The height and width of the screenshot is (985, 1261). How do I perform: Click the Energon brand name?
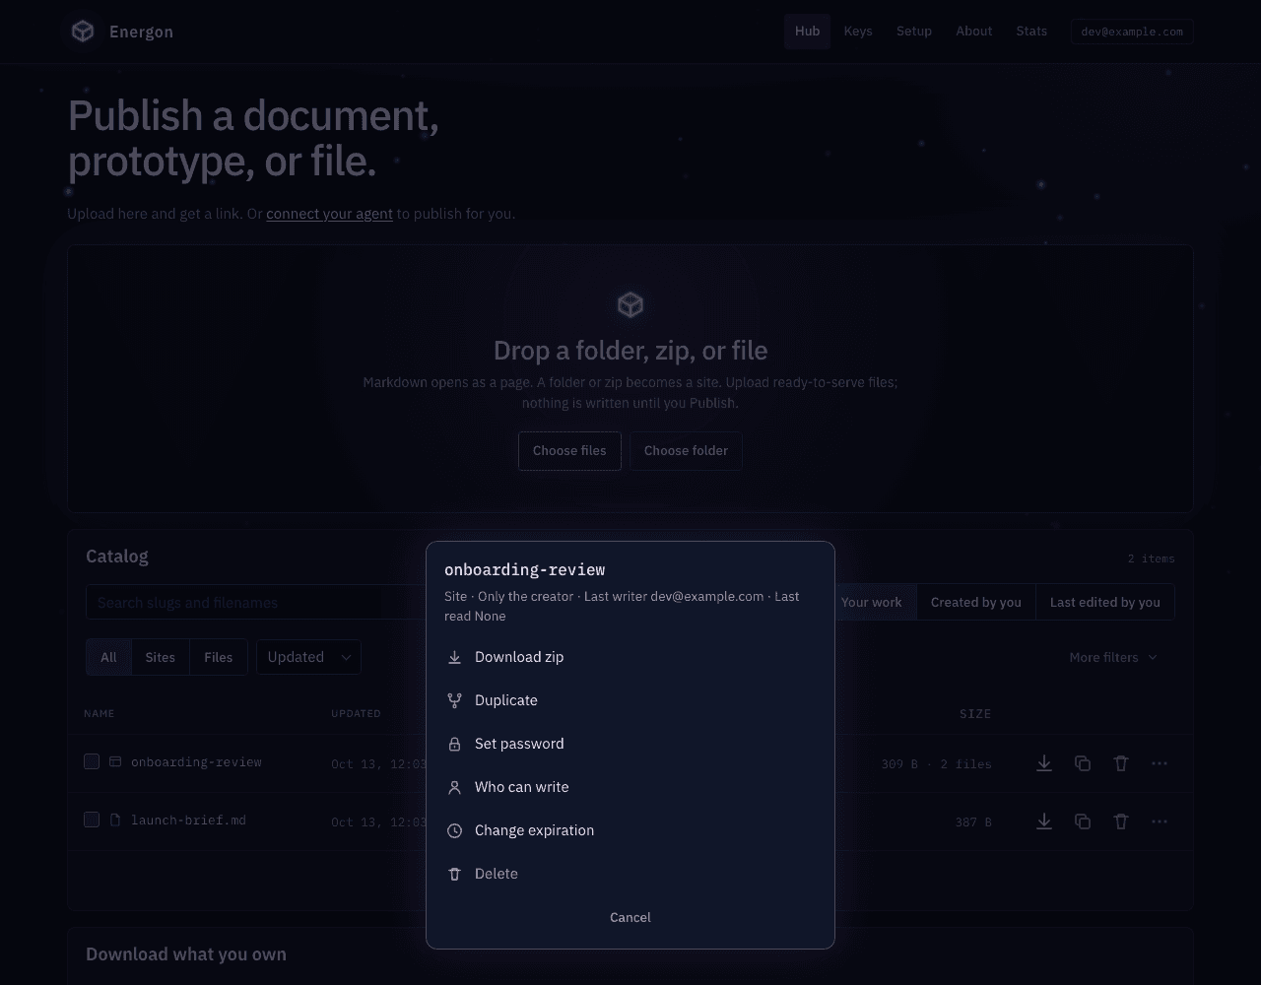click(141, 32)
